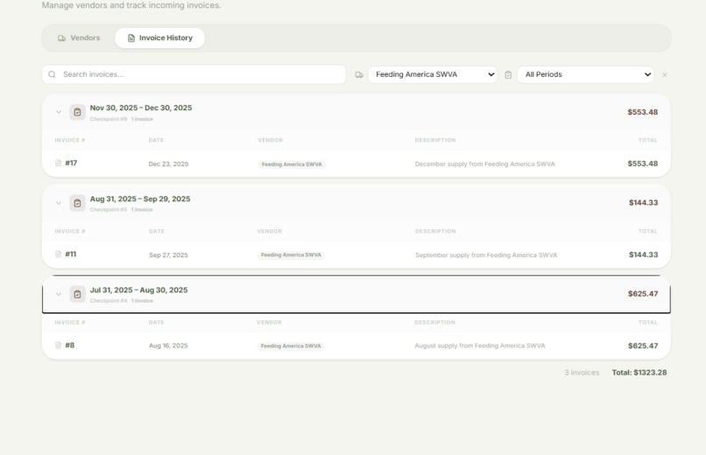Viewport: 706px width, 455px height.
Task: Click the September supply description text
Action: pyautogui.click(x=486, y=255)
